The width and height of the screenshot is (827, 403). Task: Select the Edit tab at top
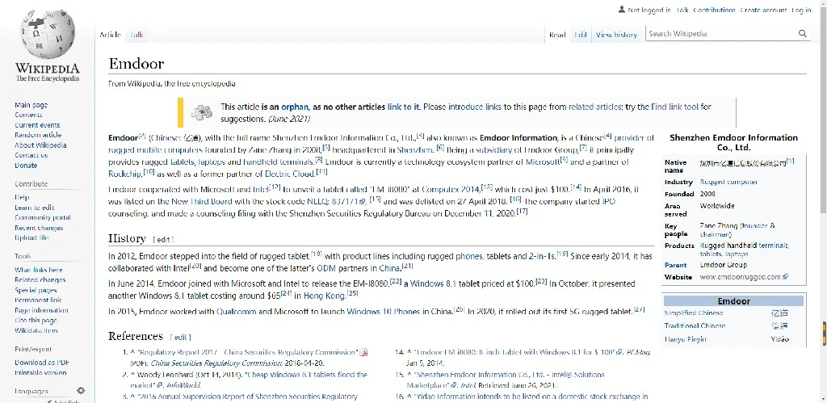tap(581, 35)
